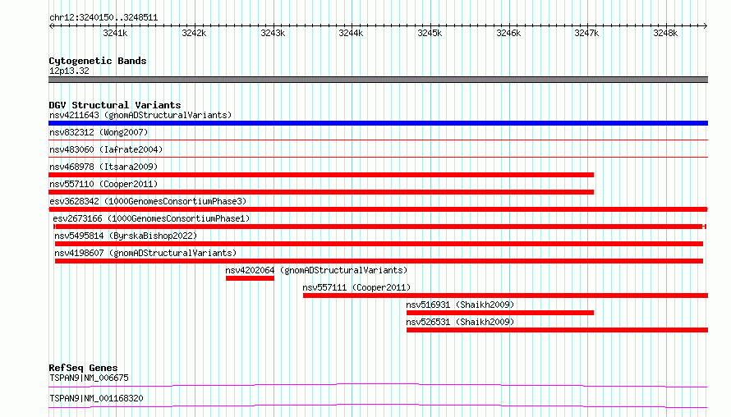Click the magenta intron line of NM_006675
731x417 pixels.
coord(378,384)
